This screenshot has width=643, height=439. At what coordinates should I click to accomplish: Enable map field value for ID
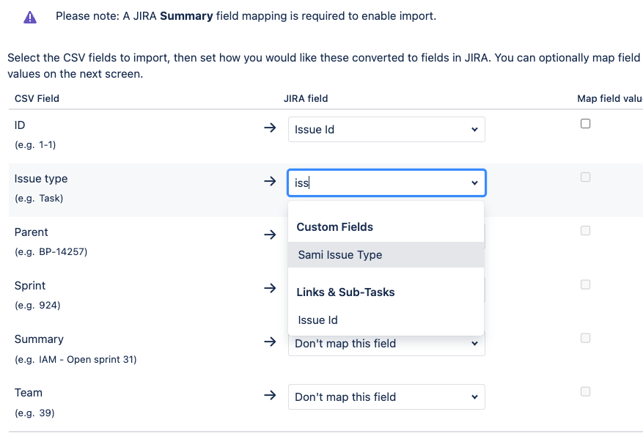click(x=586, y=124)
